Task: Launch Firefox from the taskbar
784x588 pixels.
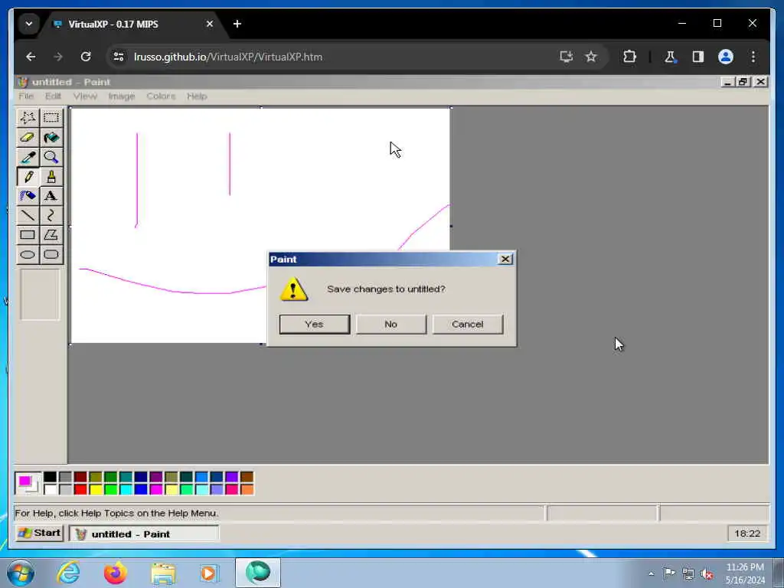Action: coord(116,573)
